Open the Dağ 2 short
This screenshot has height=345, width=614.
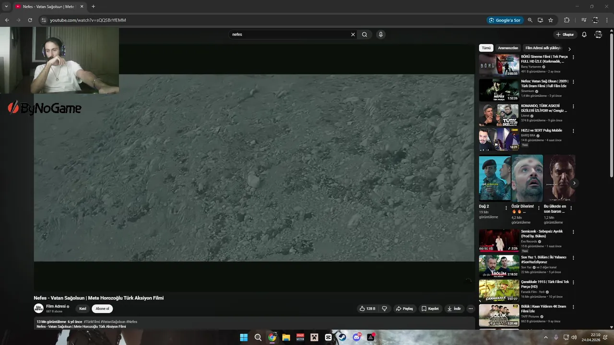(495, 178)
